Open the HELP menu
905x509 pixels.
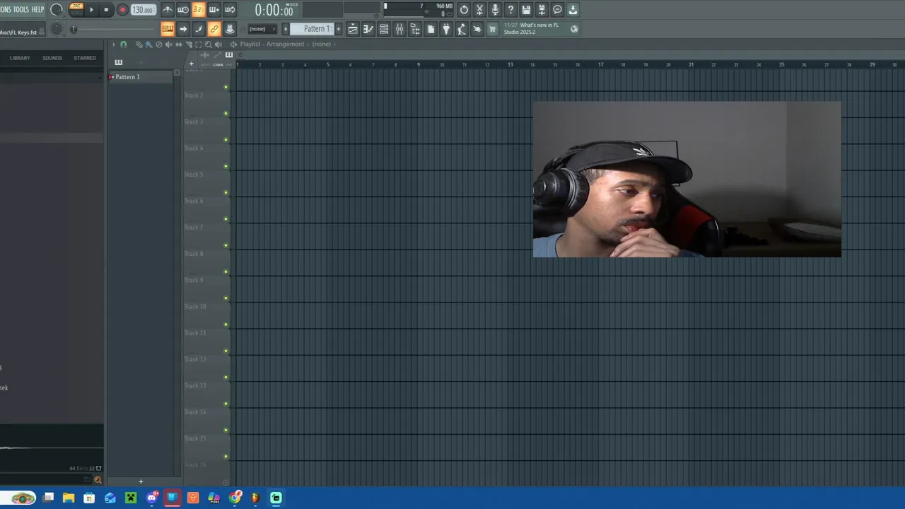click(x=37, y=9)
